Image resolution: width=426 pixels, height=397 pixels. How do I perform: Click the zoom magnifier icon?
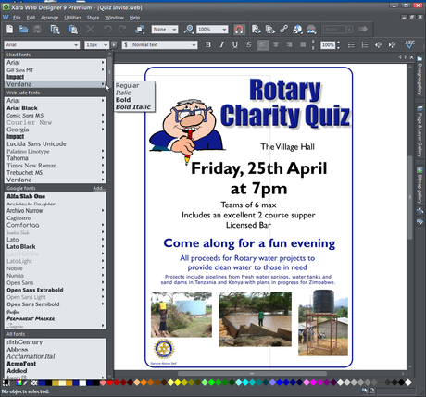pos(188,30)
